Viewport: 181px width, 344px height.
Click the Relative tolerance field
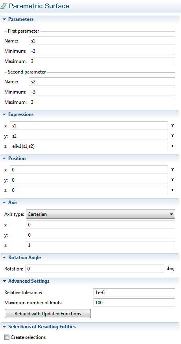point(134,292)
